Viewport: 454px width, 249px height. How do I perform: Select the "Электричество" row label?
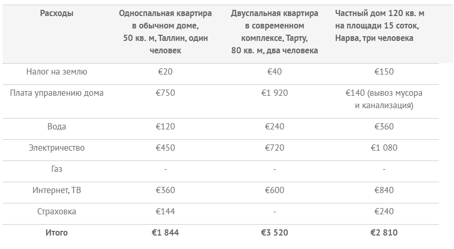tap(56, 148)
